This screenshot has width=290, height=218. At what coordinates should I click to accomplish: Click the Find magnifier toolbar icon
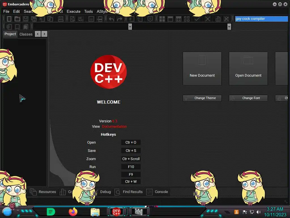click(x=73, y=19)
